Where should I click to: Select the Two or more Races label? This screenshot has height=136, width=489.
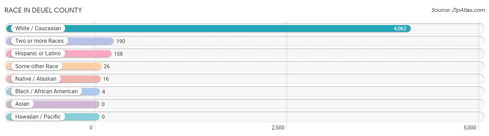pos(39,41)
